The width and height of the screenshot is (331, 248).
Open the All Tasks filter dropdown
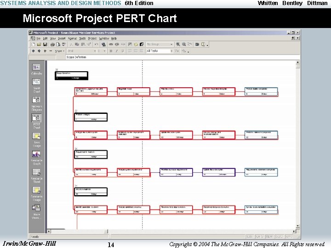[x=171, y=51]
